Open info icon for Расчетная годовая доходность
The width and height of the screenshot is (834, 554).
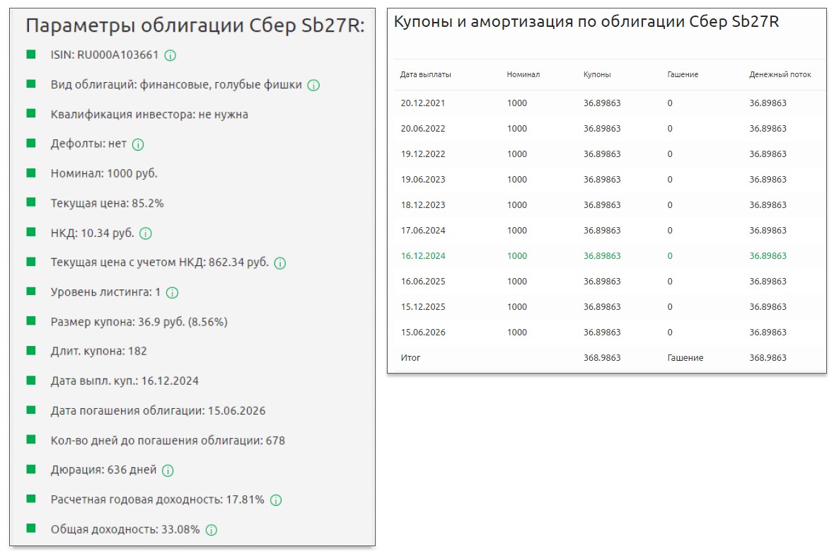[x=276, y=500]
